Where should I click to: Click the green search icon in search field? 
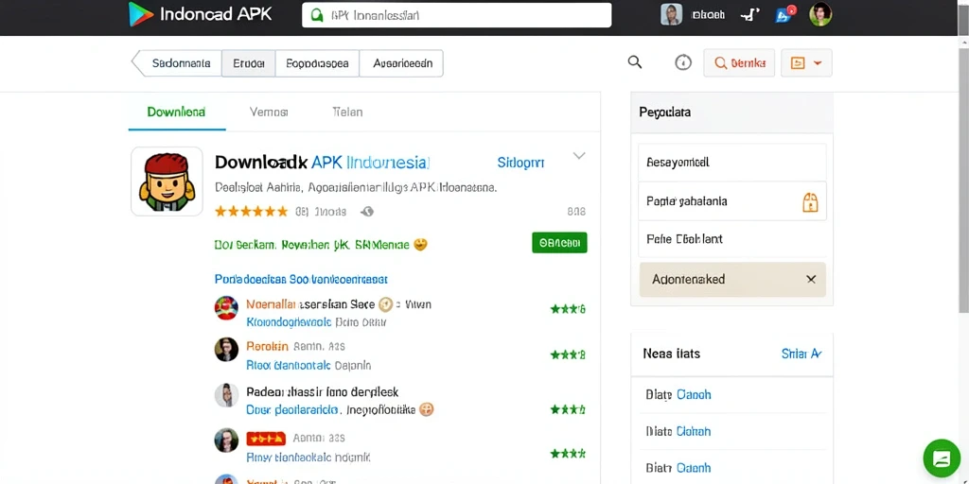coord(316,15)
